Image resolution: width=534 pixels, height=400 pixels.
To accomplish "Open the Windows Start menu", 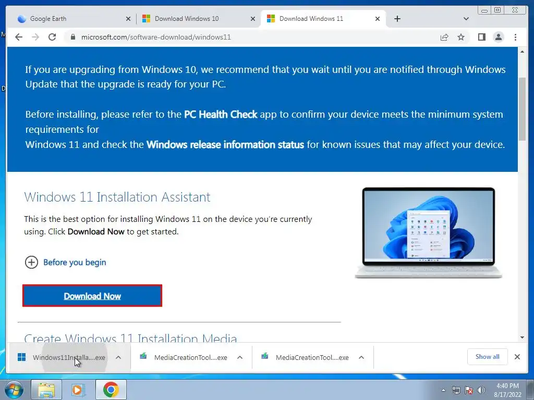I will click(x=13, y=390).
